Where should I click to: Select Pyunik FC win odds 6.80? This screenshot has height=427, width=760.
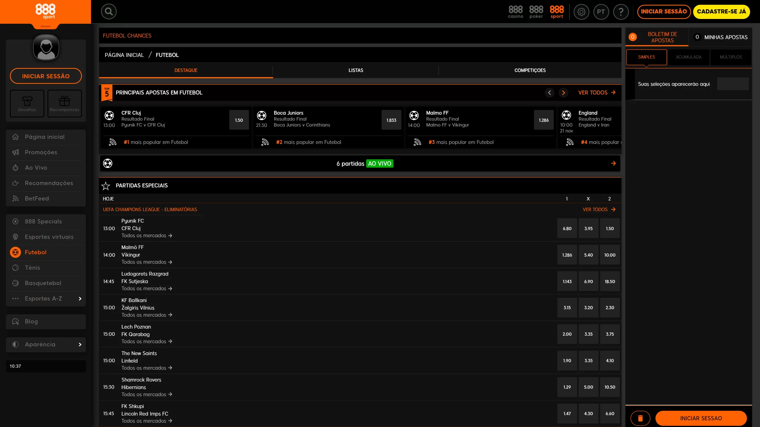pos(567,228)
